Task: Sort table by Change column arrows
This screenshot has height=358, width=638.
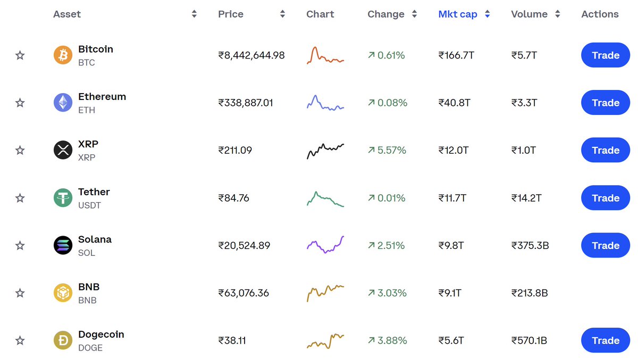Action: (x=415, y=14)
